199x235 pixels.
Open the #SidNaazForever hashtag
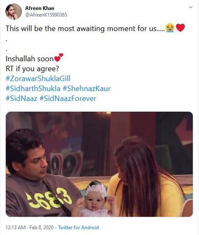(68, 98)
